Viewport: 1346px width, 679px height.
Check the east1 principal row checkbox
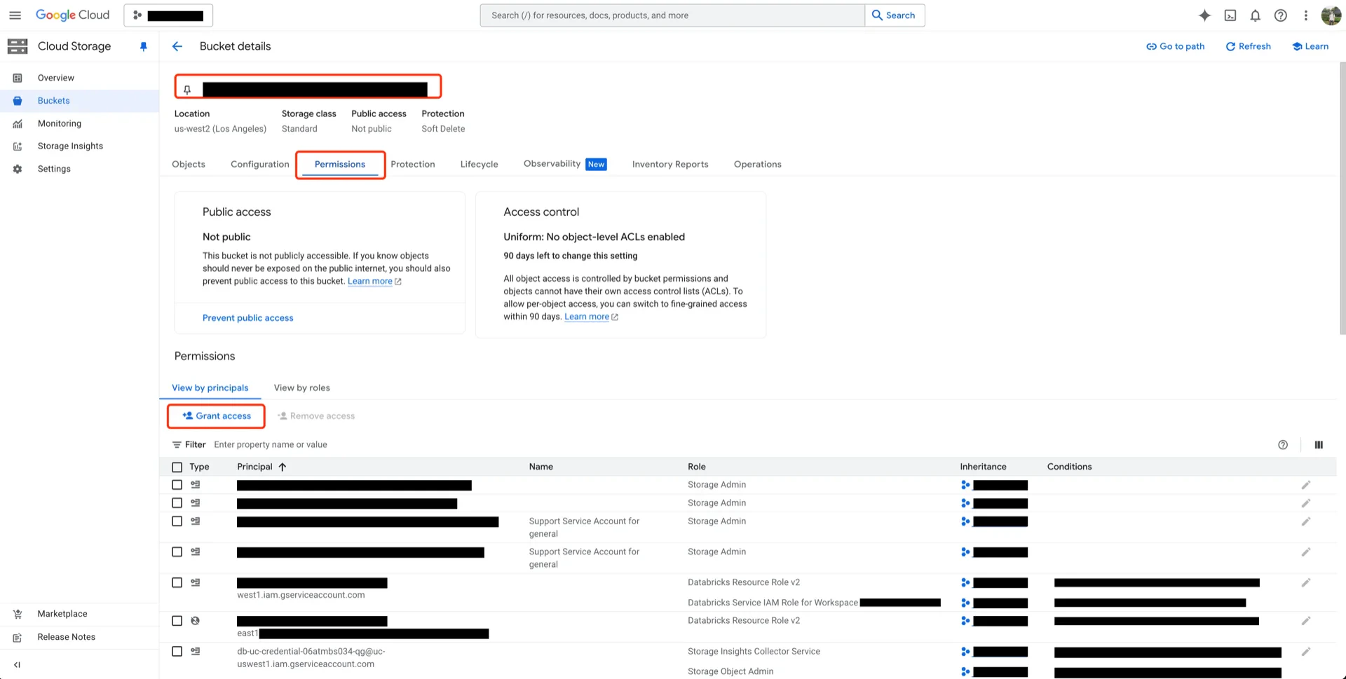tap(177, 621)
